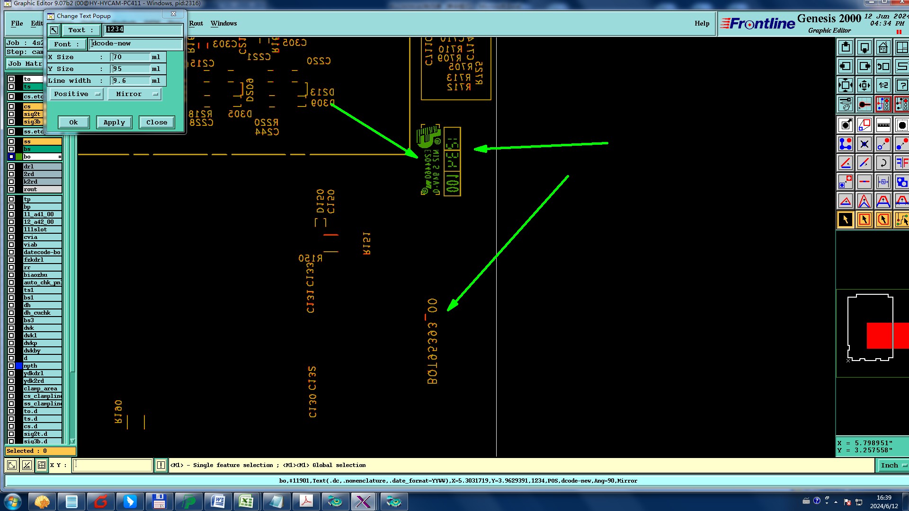This screenshot has width=909, height=511.
Task: Toggle checkbox for rout layer
Action: tap(11, 189)
